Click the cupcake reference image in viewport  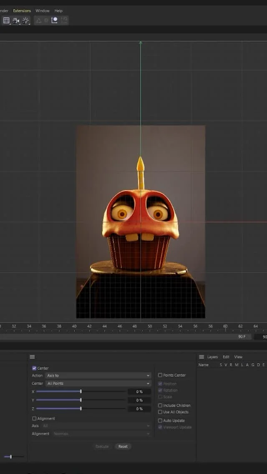pyautogui.click(x=141, y=222)
